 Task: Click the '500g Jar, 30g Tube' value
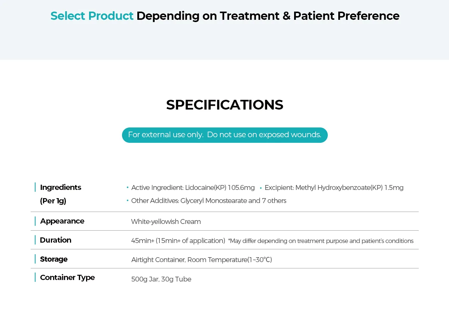[161, 279]
